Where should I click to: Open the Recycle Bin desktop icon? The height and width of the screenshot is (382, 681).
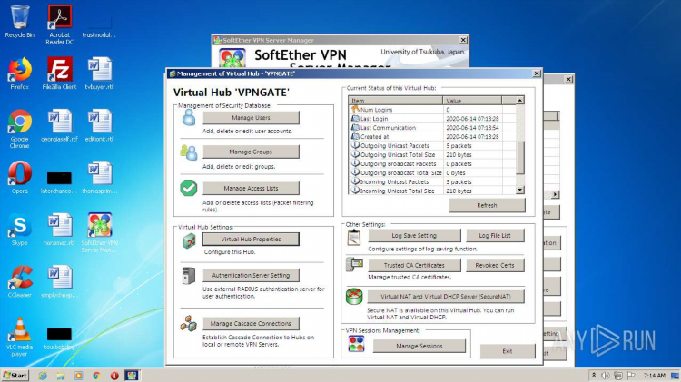(x=20, y=22)
